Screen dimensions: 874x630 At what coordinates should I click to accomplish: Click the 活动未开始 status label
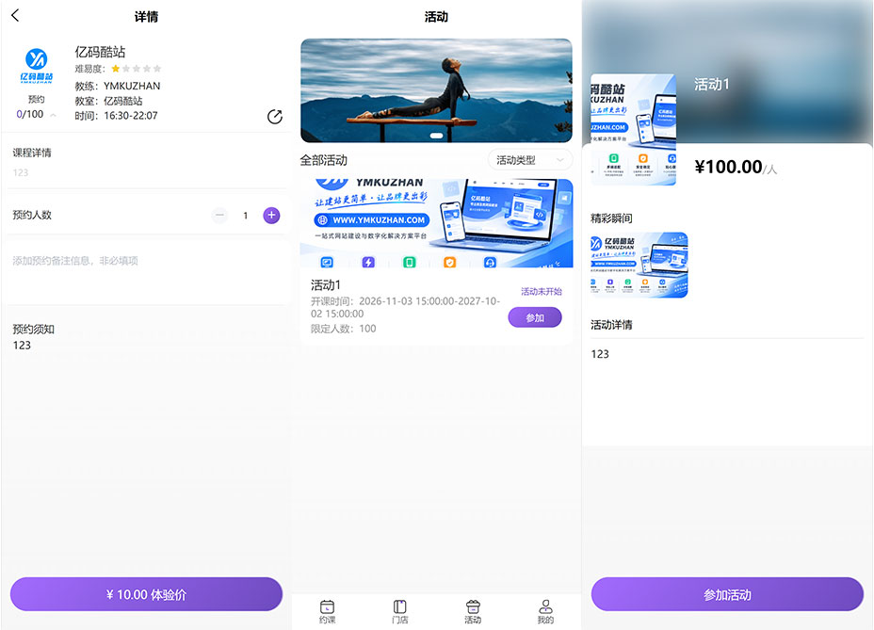[542, 292]
